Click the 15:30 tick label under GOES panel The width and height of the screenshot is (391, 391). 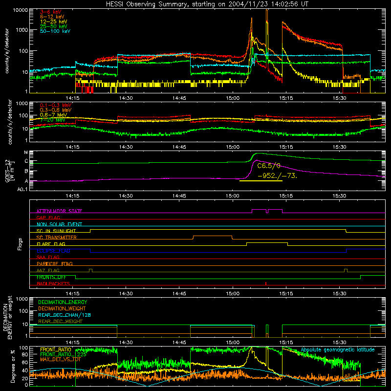point(339,196)
